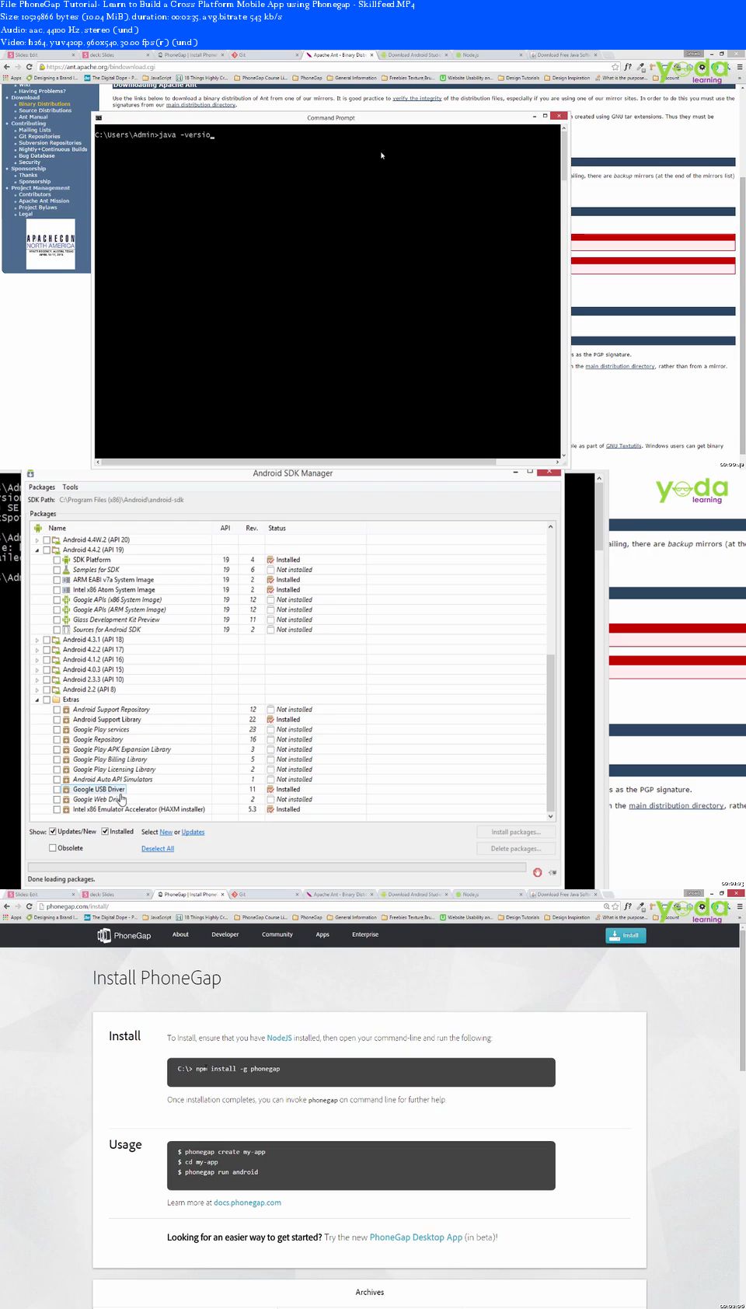746x1309 pixels.
Task: Click forward arrow beside phonegap.com/install address
Action: coord(18,906)
